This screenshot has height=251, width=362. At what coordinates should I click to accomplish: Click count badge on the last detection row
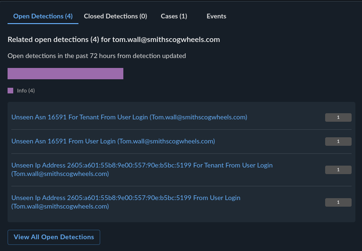click(x=338, y=202)
